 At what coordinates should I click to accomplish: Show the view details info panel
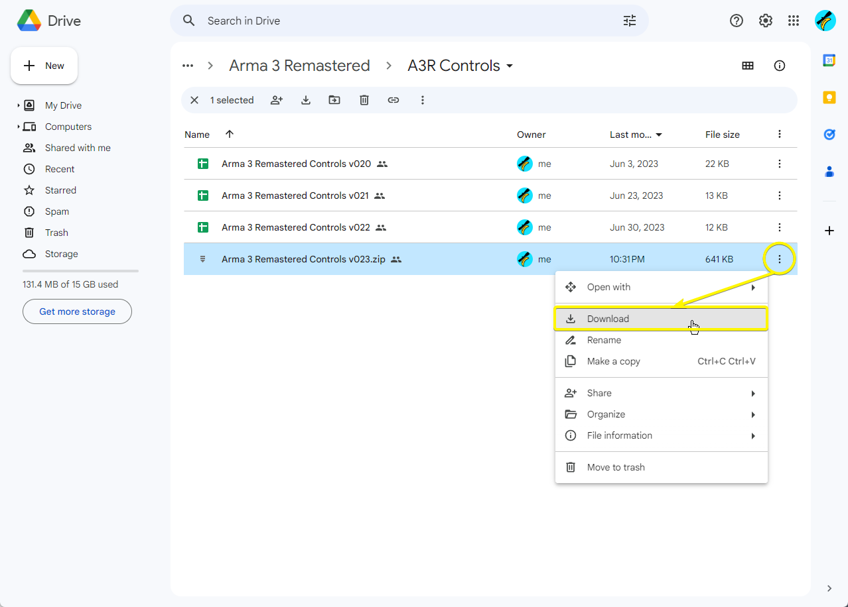tap(780, 66)
